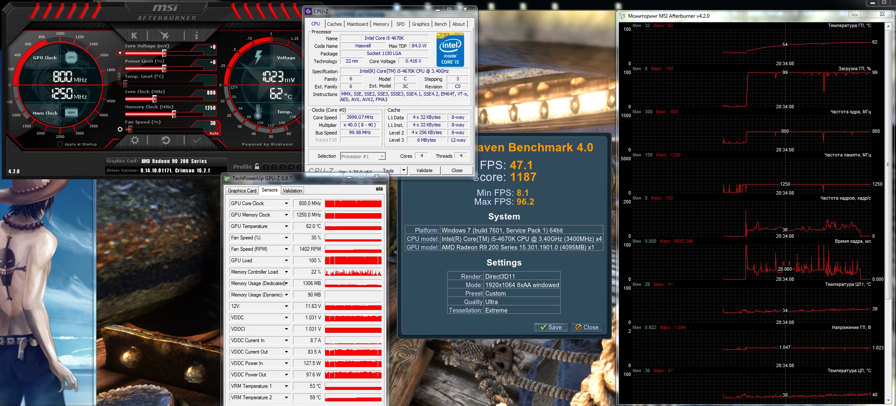Click the Memory Clock slider handle
Screen dimensions: 896x406
point(174,114)
